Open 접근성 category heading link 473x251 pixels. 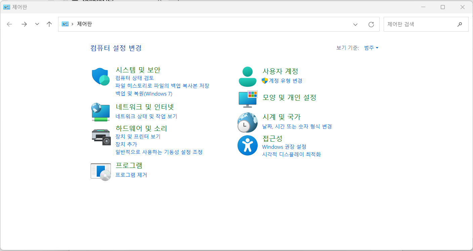click(272, 139)
